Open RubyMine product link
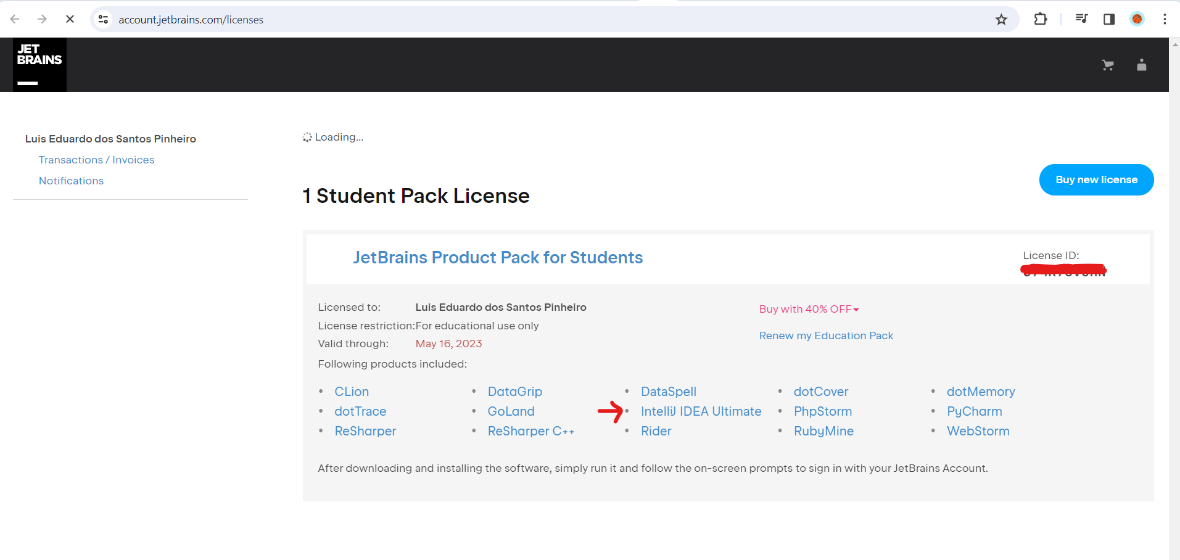The width and height of the screenshot is (1180, 560). tap(823, 431)
